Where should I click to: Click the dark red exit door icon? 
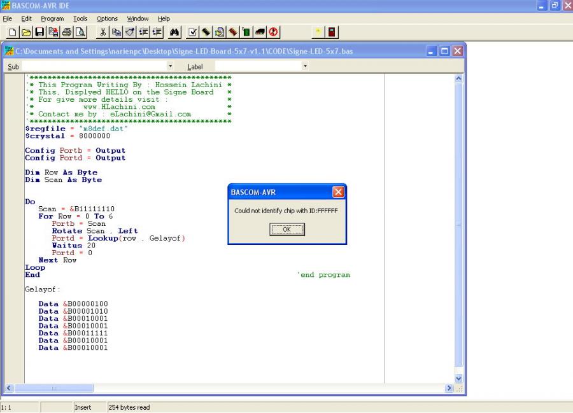pos(332,32)
